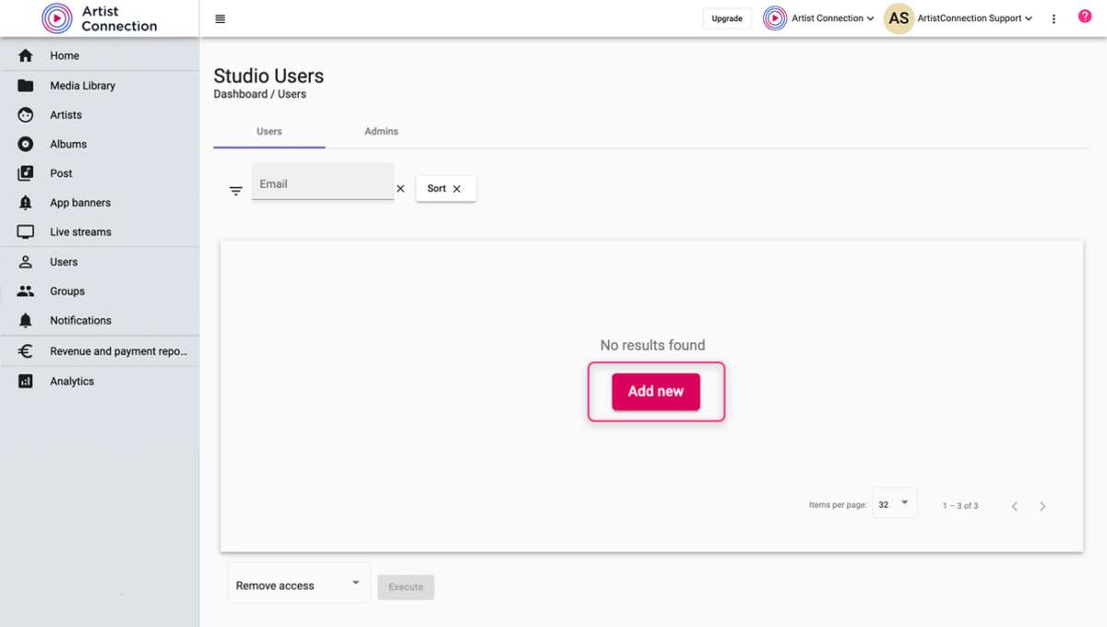Select the Users tab
The height and width of the screenshot is (627, 1107).
click(268, 131)
